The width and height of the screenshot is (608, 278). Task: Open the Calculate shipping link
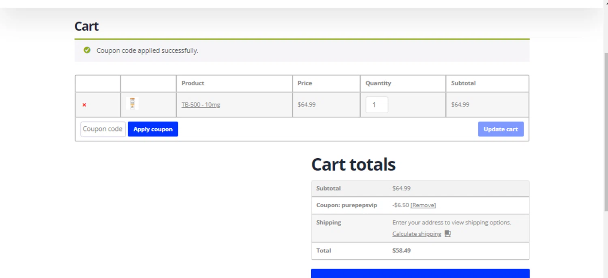[x=417, y=234]
